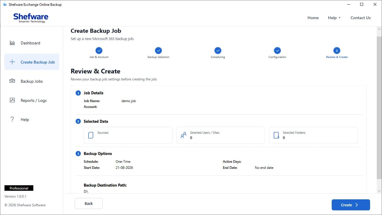Click the "Account:" label under Job Details
The height and width of the screenshot is (215, 382).
tap(90, 107)
